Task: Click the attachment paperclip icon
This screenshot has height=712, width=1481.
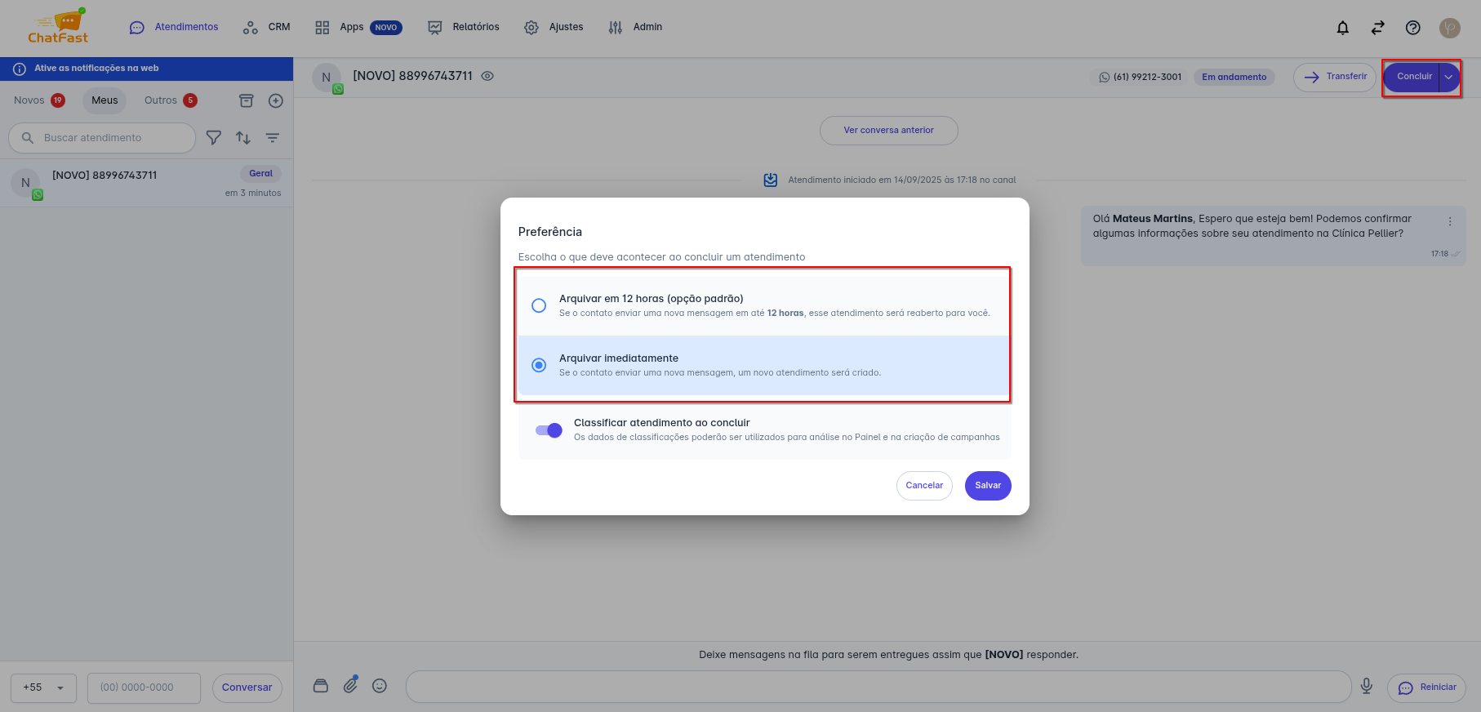Action: (350, 685)
